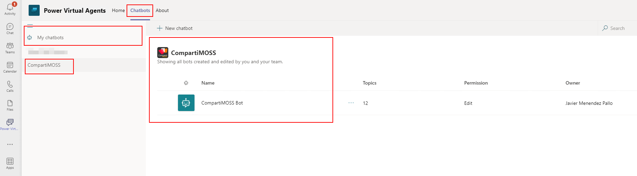Open the Apps store icon
The height and width of the screenshot is (176, 637).
click(10, 163)
